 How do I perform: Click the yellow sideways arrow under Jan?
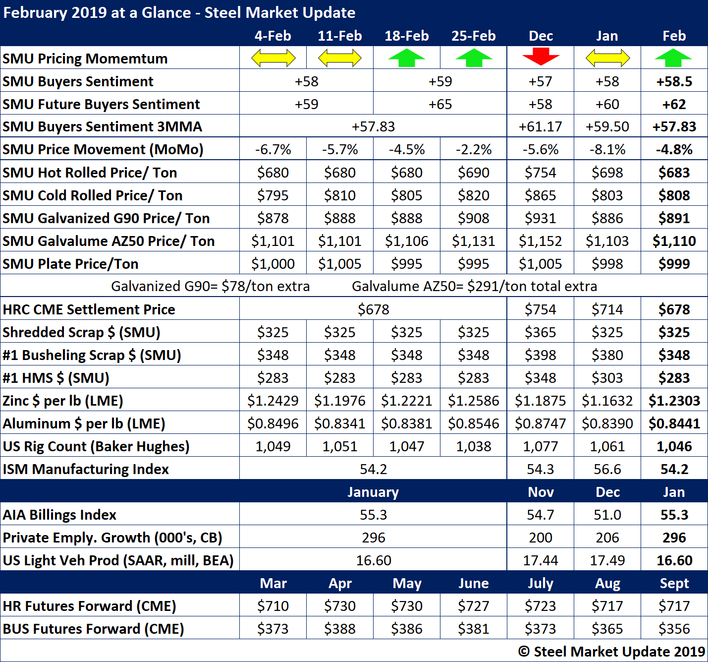point(607,58)
